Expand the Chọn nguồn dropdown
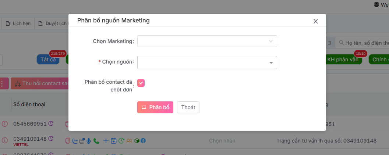This screenshot has height=155, width=389. [x=207, y=62]
